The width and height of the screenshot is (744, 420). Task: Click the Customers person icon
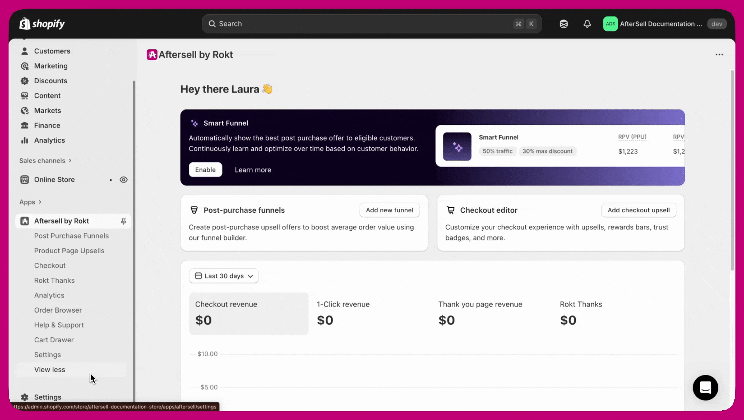(25, 51)
